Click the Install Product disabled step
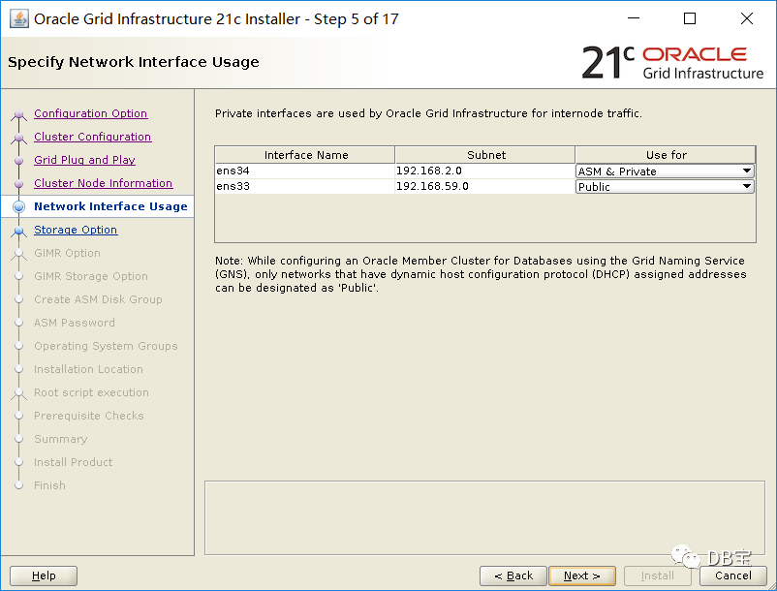This screenshot has height=591, width=777. (x=74, y=463)
